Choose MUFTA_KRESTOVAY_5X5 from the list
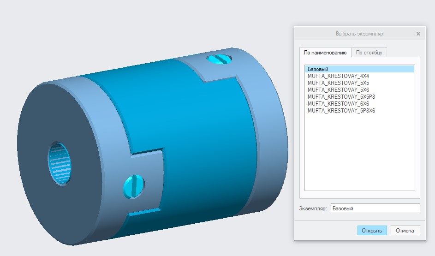The image size is (435, 256). (x=359, y=83)
